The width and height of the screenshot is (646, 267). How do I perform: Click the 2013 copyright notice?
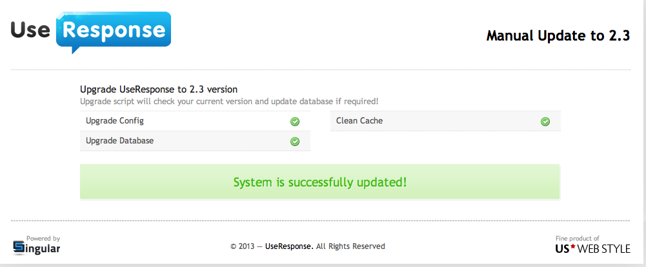click(245, 246)
